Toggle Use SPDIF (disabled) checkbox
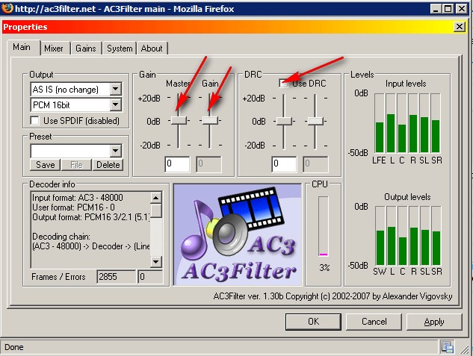The image size is (473, 356). point(34,120)
